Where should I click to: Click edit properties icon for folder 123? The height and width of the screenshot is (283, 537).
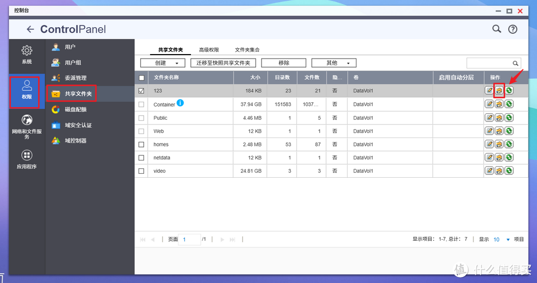[x=490, y=90]
